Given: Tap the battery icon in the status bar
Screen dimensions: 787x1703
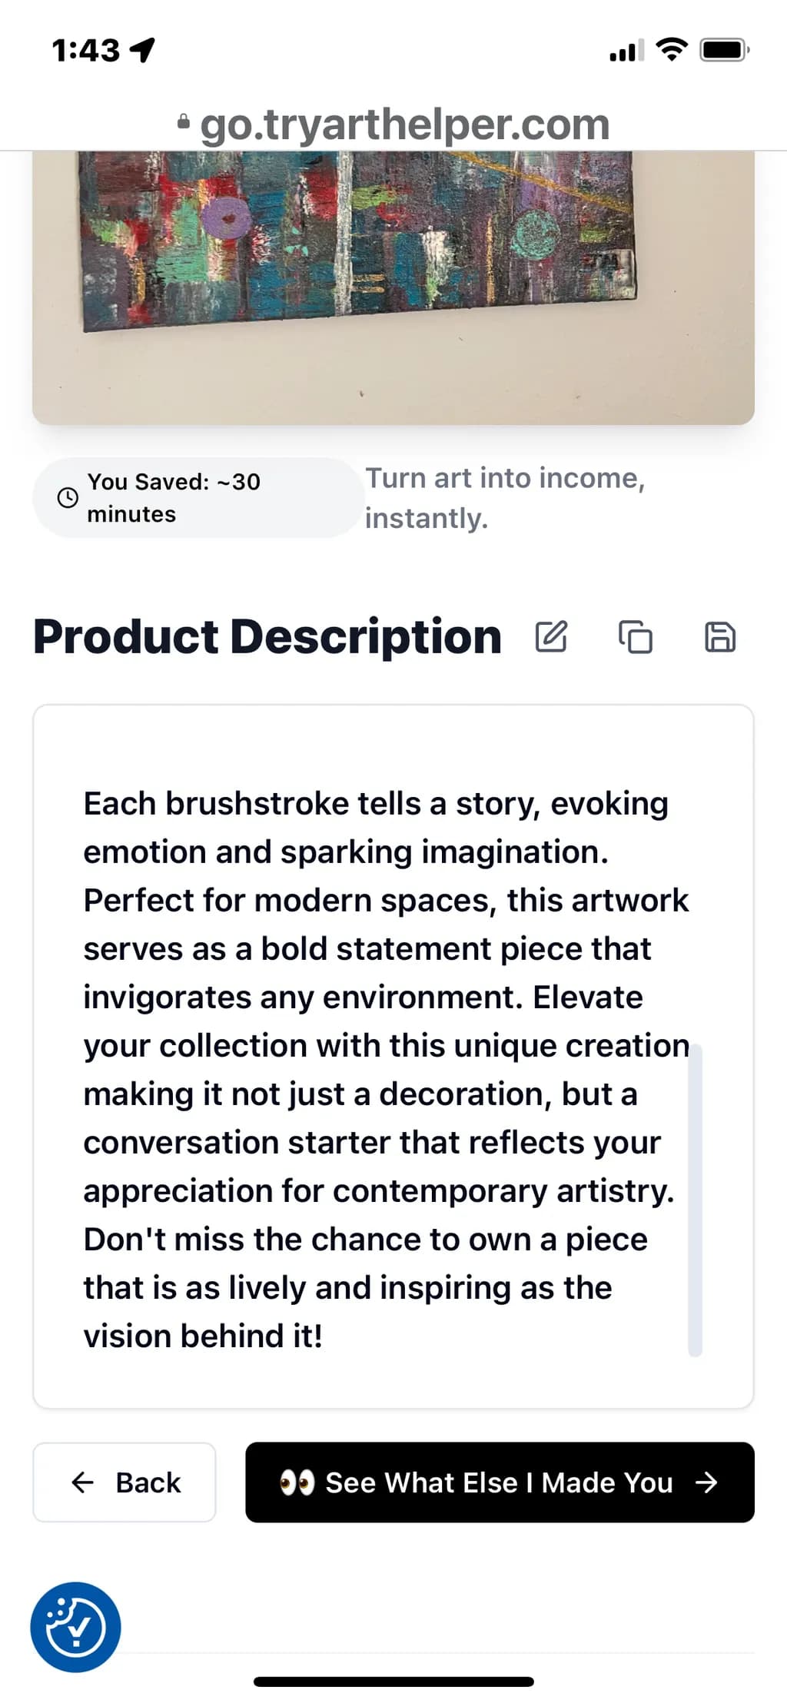Looking at the screenshot, I should tap(724, 51).
